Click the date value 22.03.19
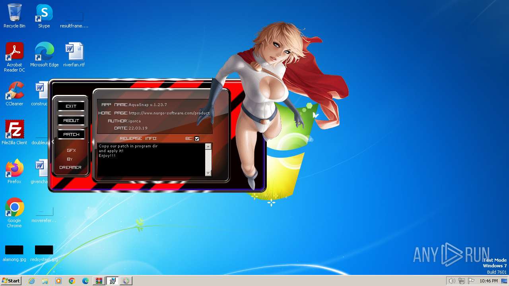This screenshot has width=509, height=286. tap(138, 128)
